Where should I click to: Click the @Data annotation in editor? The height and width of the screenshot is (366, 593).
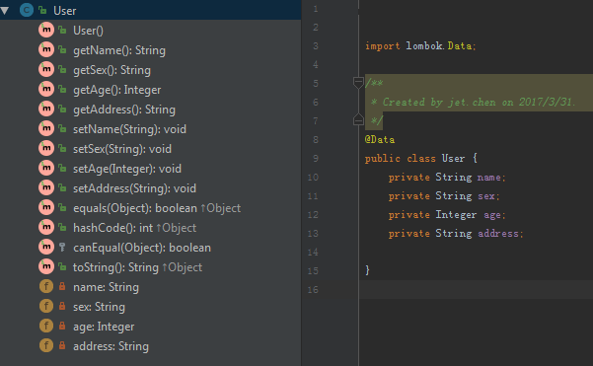380,139
